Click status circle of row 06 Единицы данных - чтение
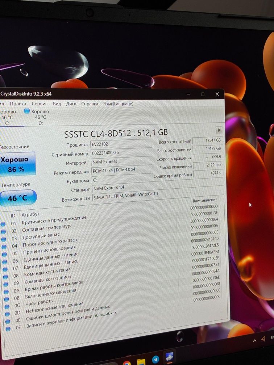This screenshot has height=365, width=274. 5,262
